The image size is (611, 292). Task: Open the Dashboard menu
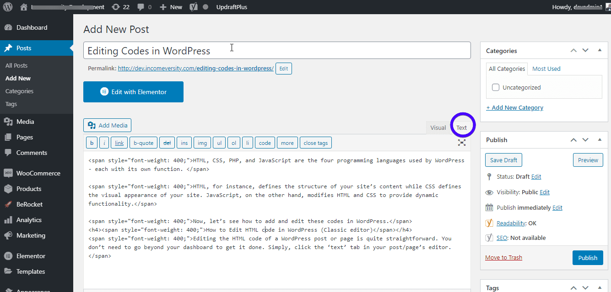[37, 27]
